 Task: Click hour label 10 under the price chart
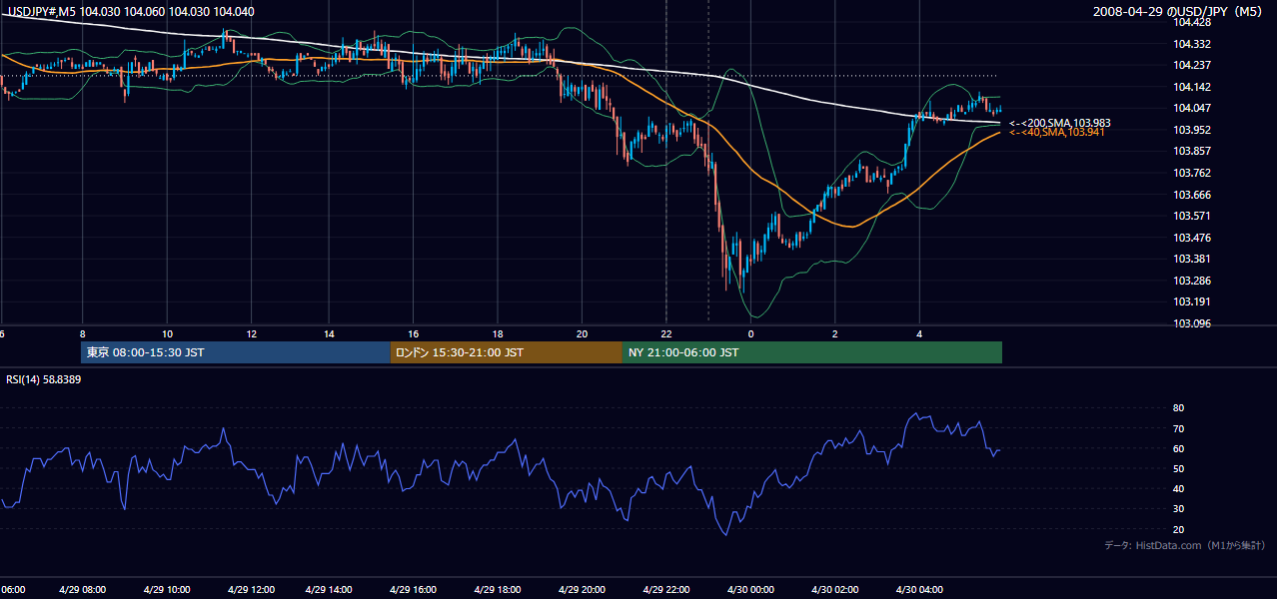pyautogui.click(x=167, y=333)
